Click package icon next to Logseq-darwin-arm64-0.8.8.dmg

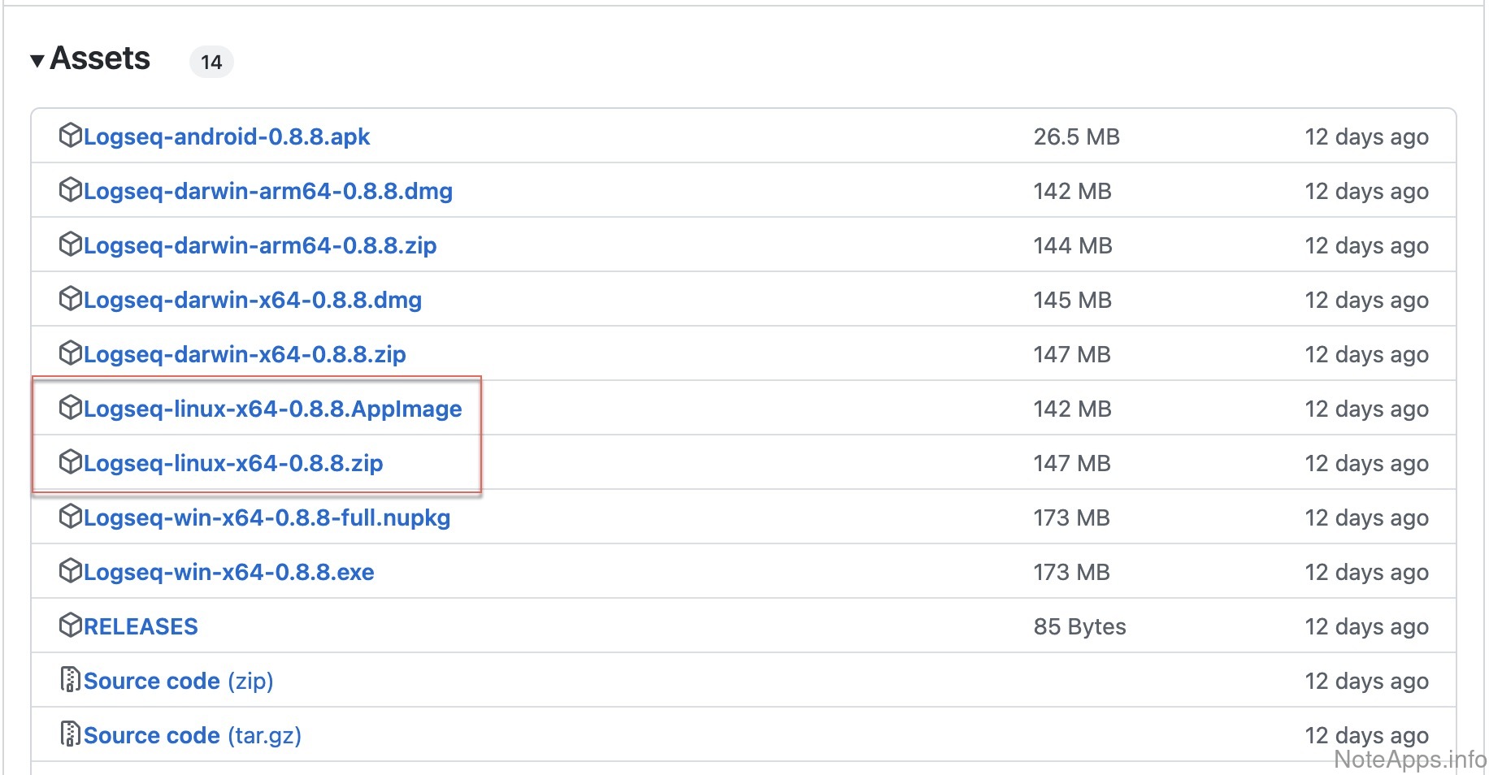point(71,189)
